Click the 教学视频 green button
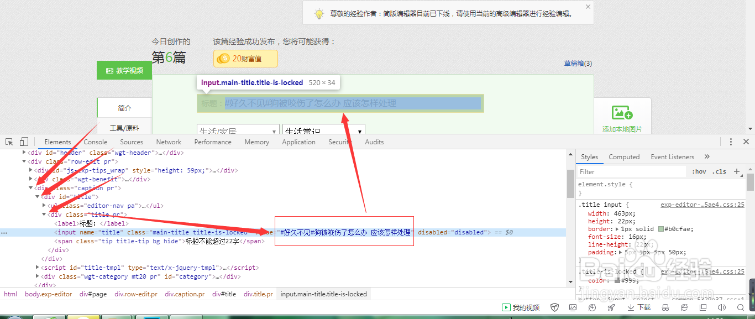755x319 pixels. coord(124,70)
